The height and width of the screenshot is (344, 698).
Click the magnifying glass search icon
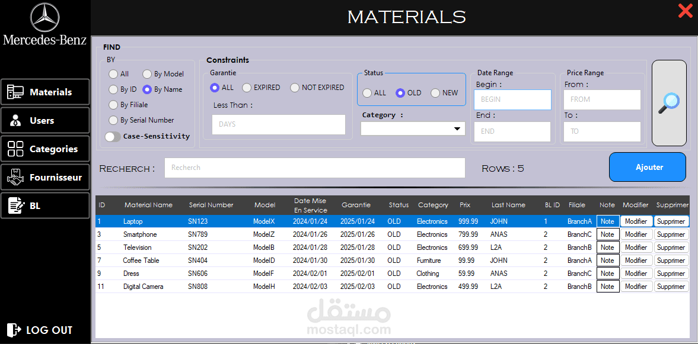tap(668, 103)
